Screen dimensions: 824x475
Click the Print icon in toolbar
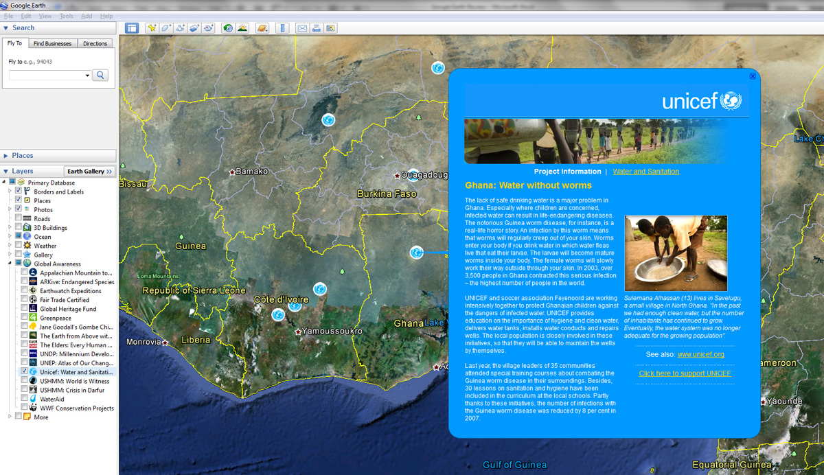click(316, 28)
